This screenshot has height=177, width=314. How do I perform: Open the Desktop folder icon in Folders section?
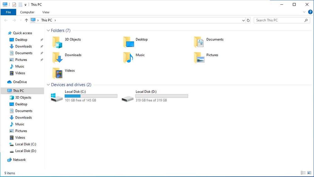tap(128, 42)
